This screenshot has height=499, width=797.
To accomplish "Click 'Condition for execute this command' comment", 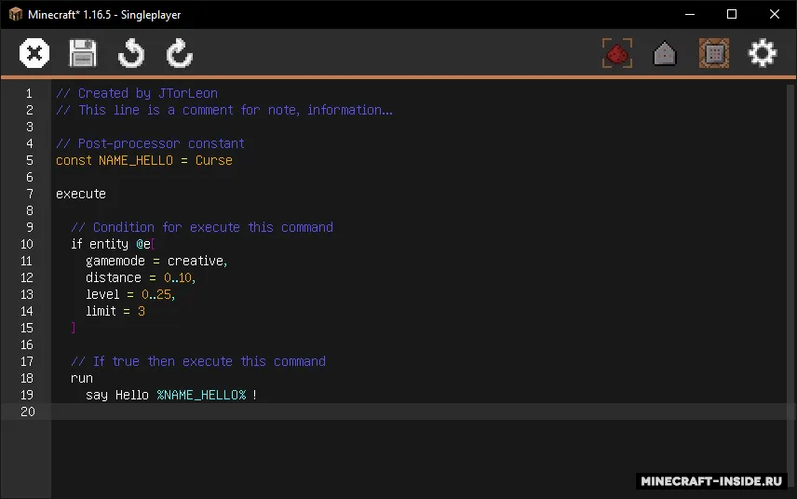I will [202, 228].
